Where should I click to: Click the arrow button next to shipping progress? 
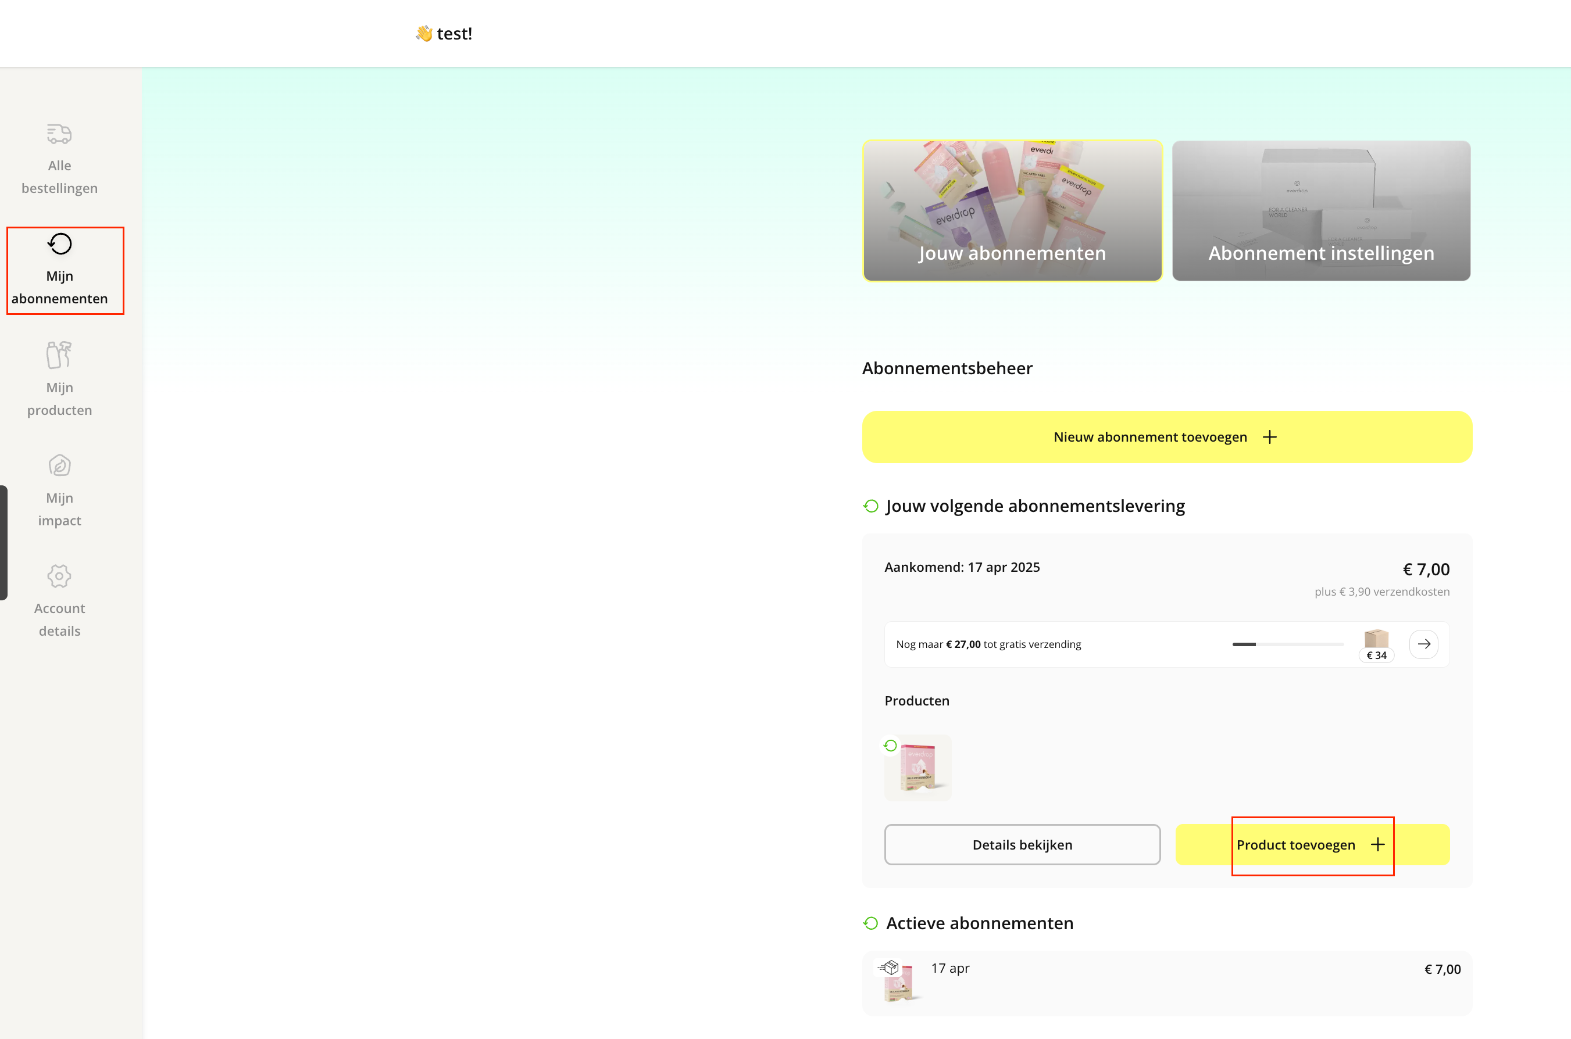(x=1424, y=643)
